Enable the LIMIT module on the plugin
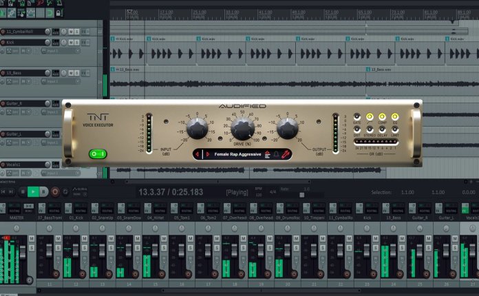Screen dimensions: 479x296 click(394, 129)
